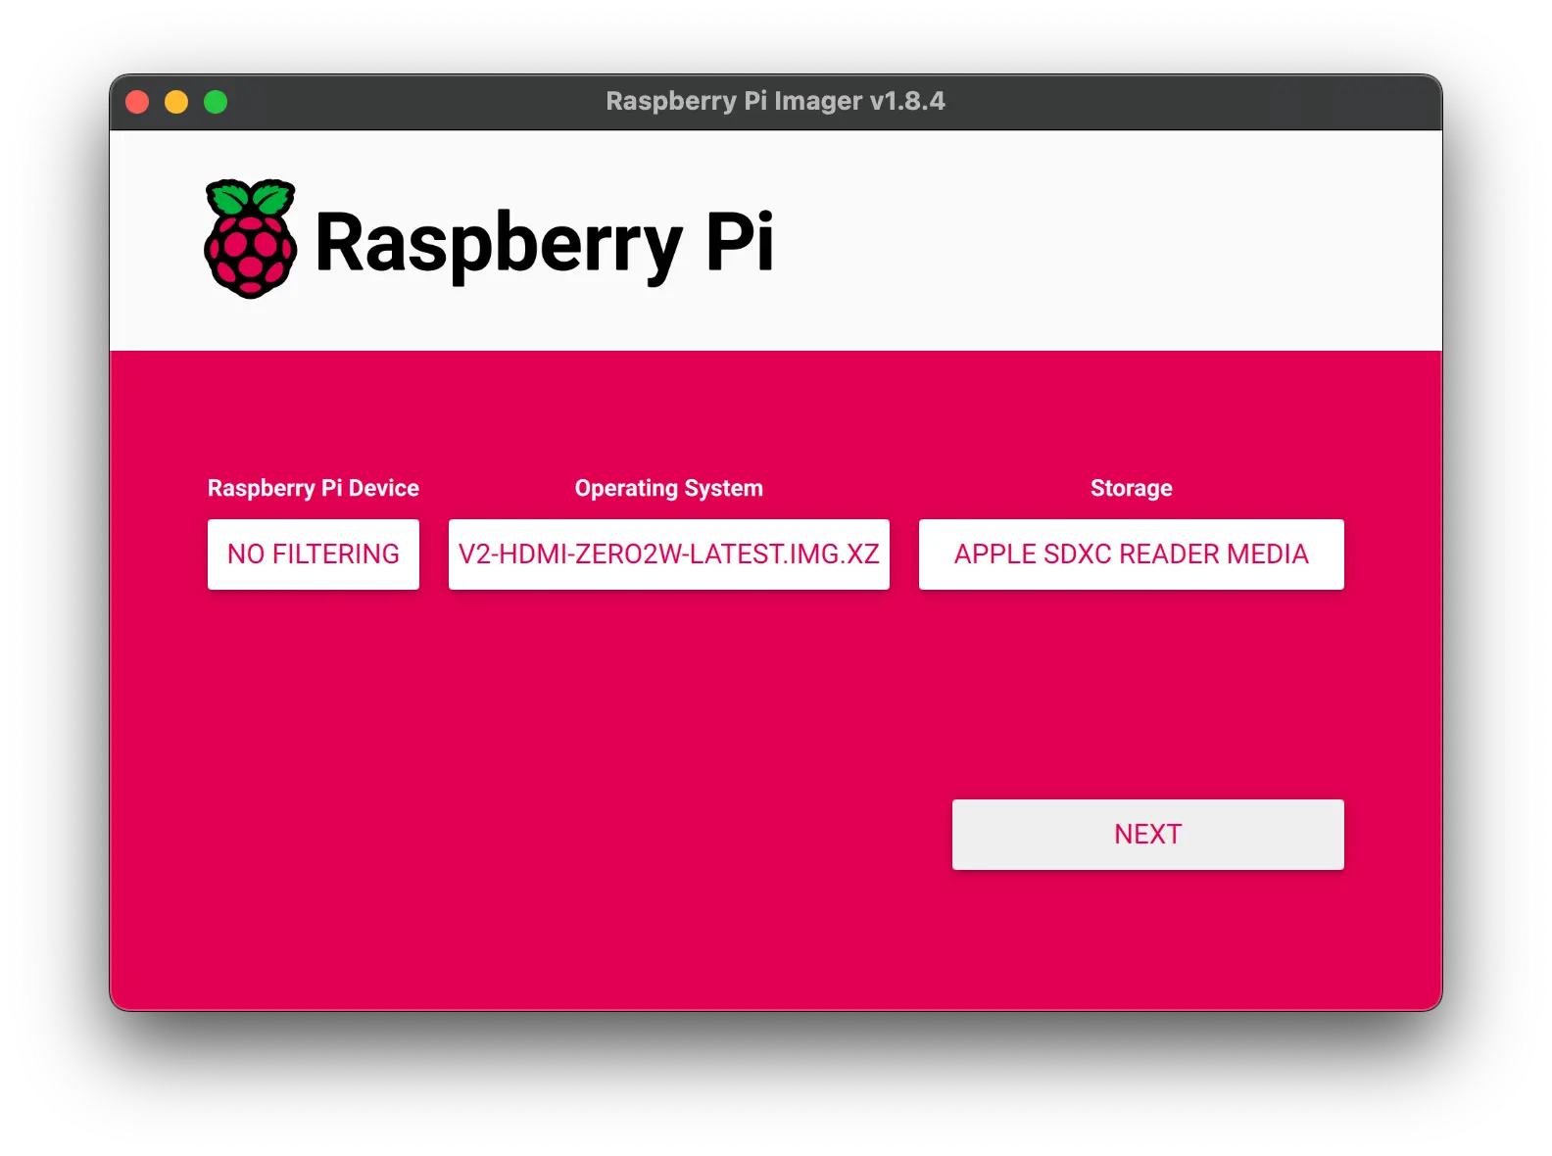Click the red berry body of the logo
This screenshot has width=1552, height=1156.
click(250, 256)
